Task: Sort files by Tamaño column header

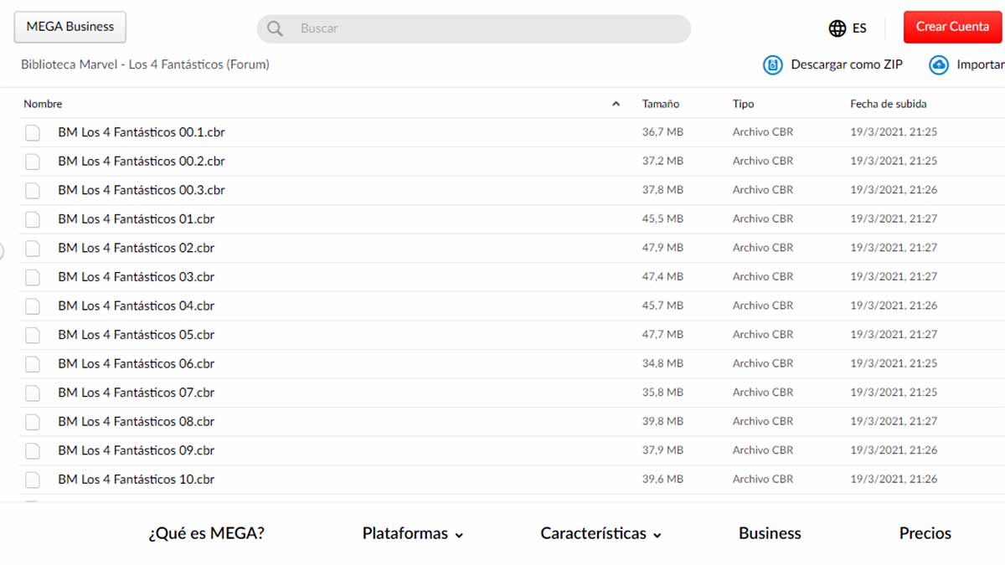Action: (x=660, y=105)
